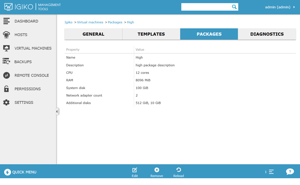Click the Permissions padlock icon
This screenshot has width=300, height=185.
pos(6,89)
